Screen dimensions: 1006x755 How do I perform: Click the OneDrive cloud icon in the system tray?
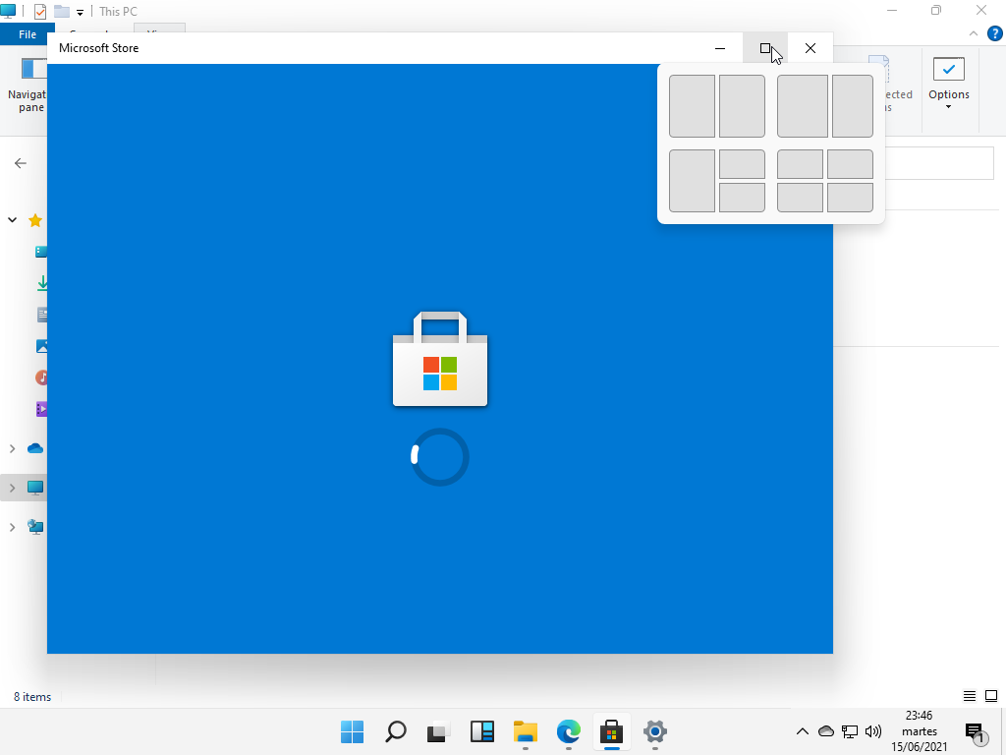coord(826,731)
